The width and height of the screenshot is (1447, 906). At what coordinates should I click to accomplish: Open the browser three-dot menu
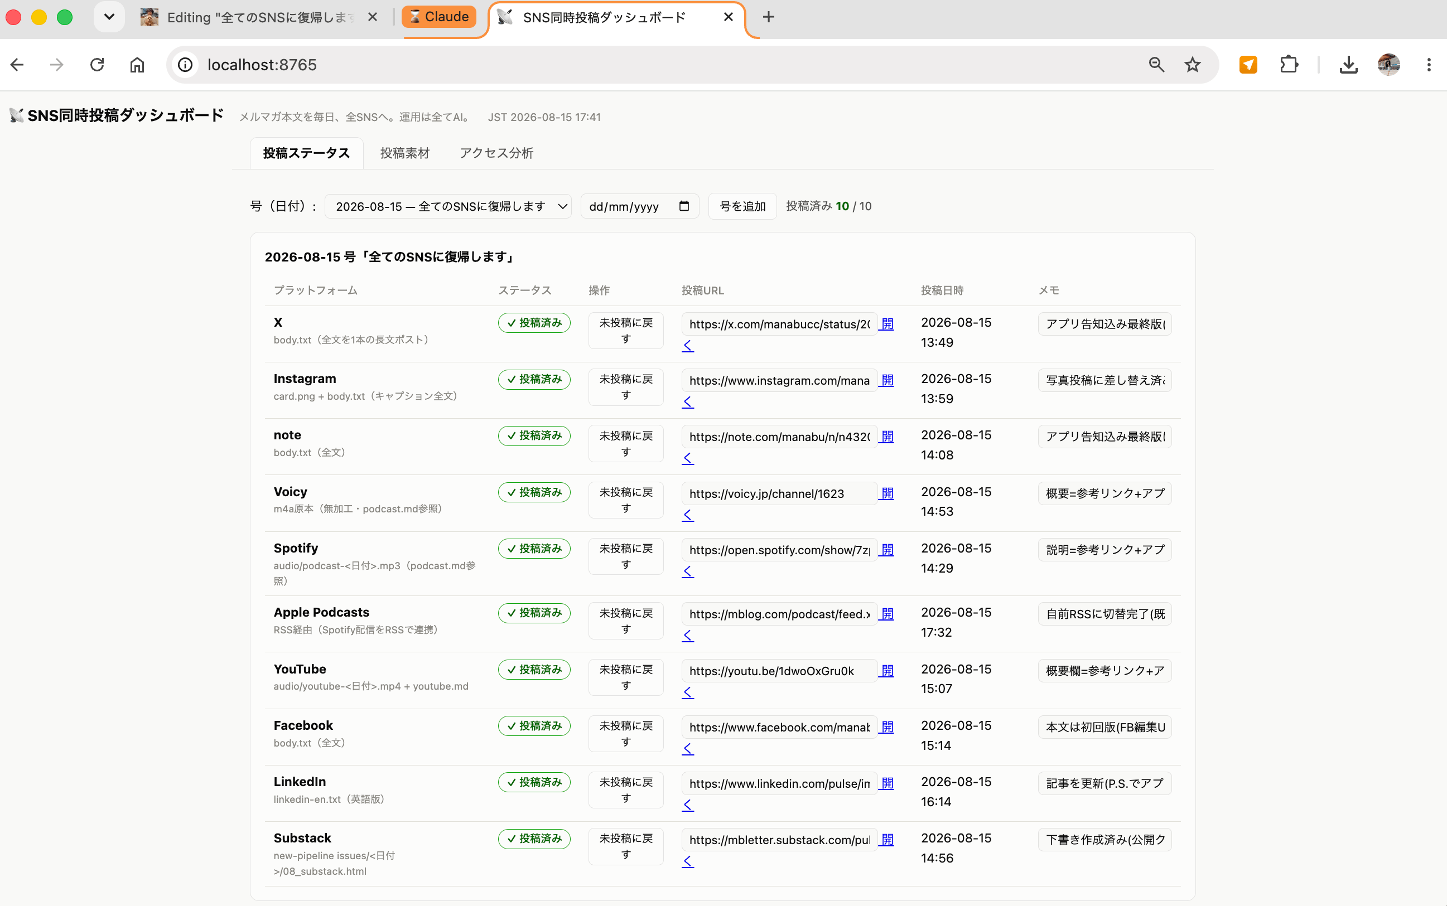[x=1429, y=65]
